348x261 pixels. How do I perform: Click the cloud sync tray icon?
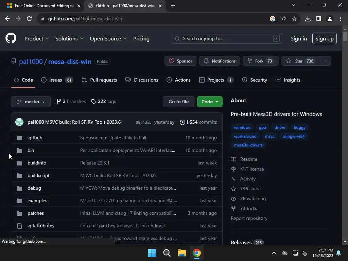coord(285,253)
